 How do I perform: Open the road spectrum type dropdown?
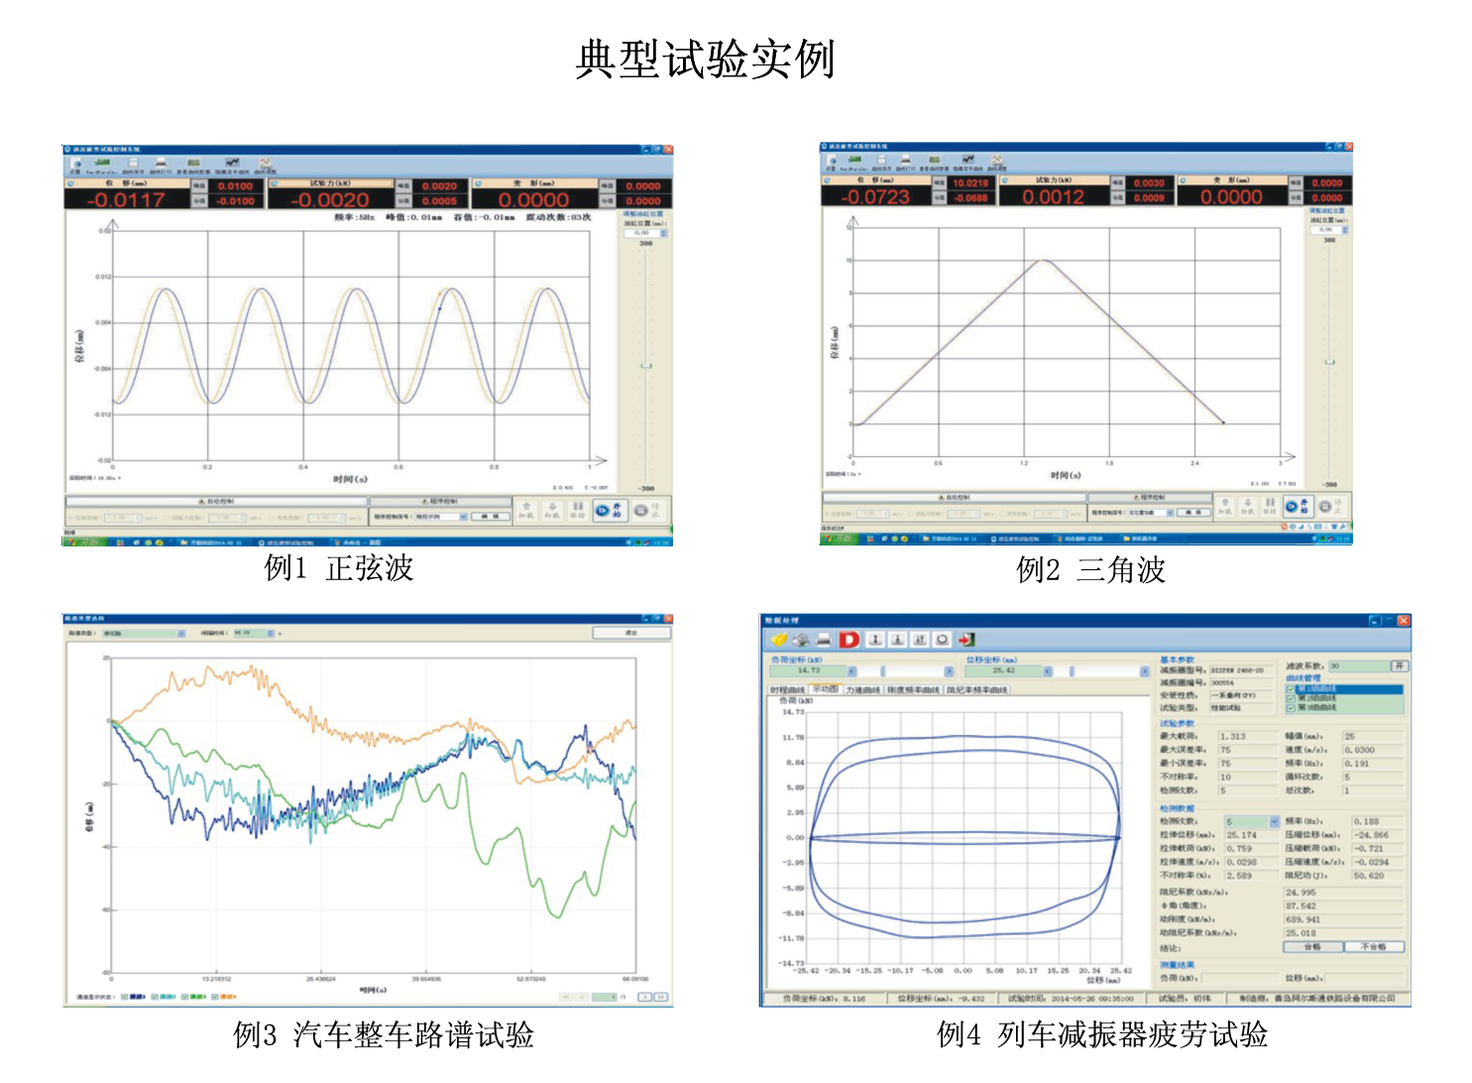tap(180, 633)
